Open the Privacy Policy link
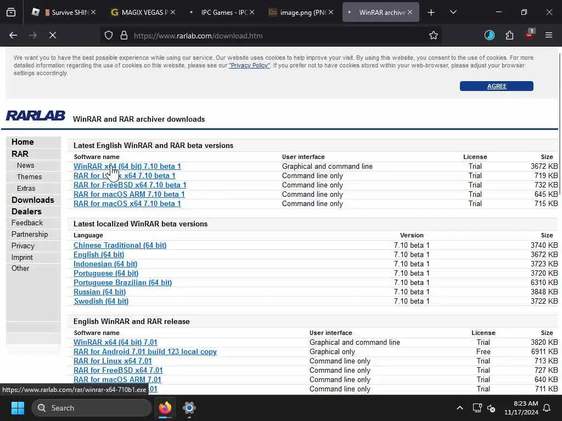The height and width of the screenshot is (421, 562). tap(250, 66)
